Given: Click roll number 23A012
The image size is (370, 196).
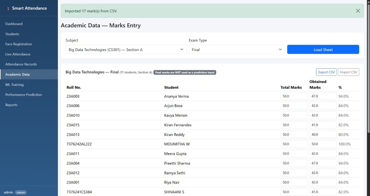Looking at the screenshot, I should point(73,173).
